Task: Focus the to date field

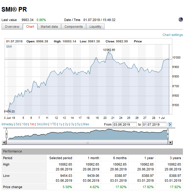Action: tap(154, 124)
